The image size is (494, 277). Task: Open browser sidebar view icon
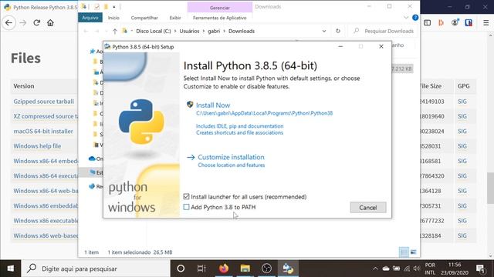click(x=427, y=22)
